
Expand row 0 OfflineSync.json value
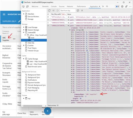68,17
